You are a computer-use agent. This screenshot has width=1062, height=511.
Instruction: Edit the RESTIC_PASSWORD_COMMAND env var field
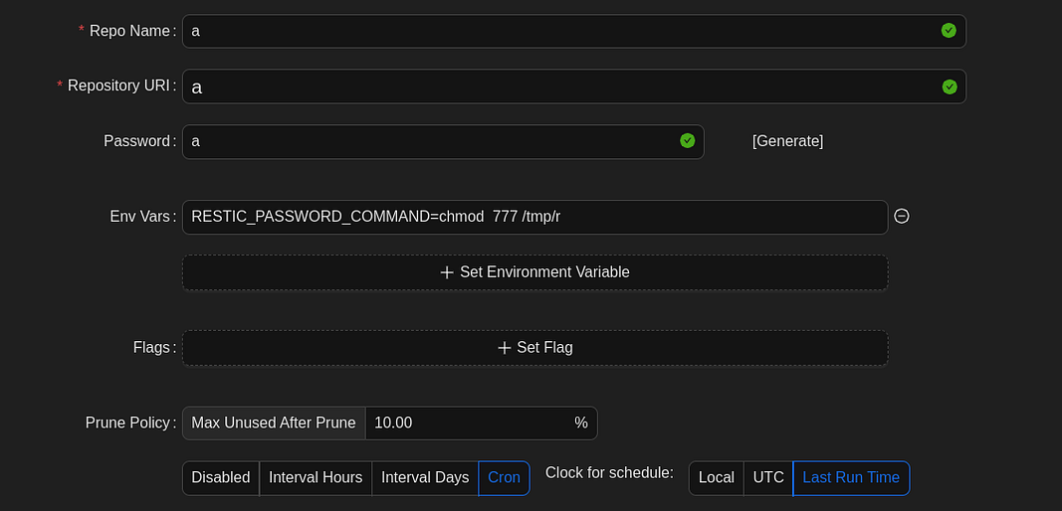535,218
